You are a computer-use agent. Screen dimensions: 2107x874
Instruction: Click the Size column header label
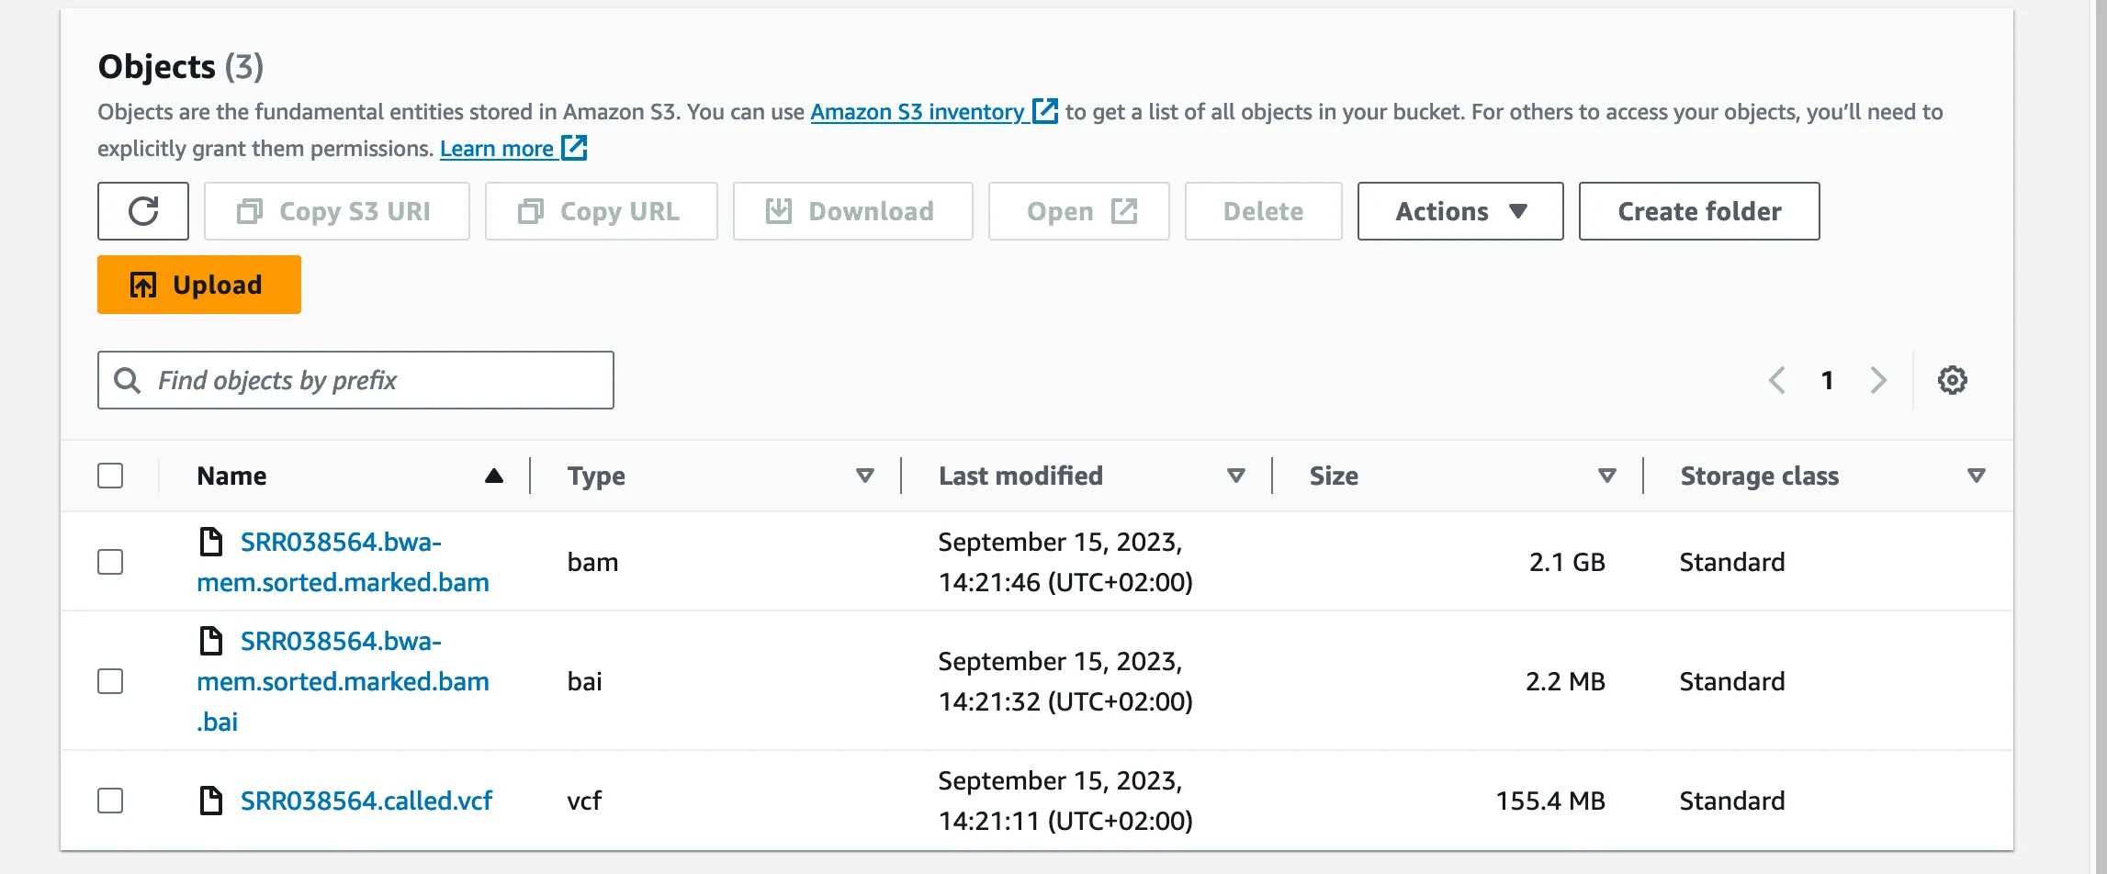tap(1334, 476)
